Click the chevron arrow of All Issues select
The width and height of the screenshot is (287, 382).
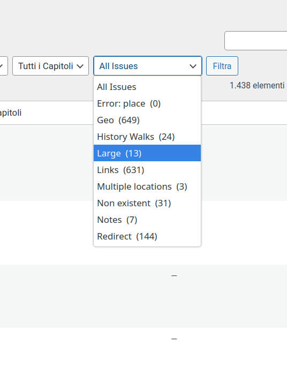coord(193,66)
